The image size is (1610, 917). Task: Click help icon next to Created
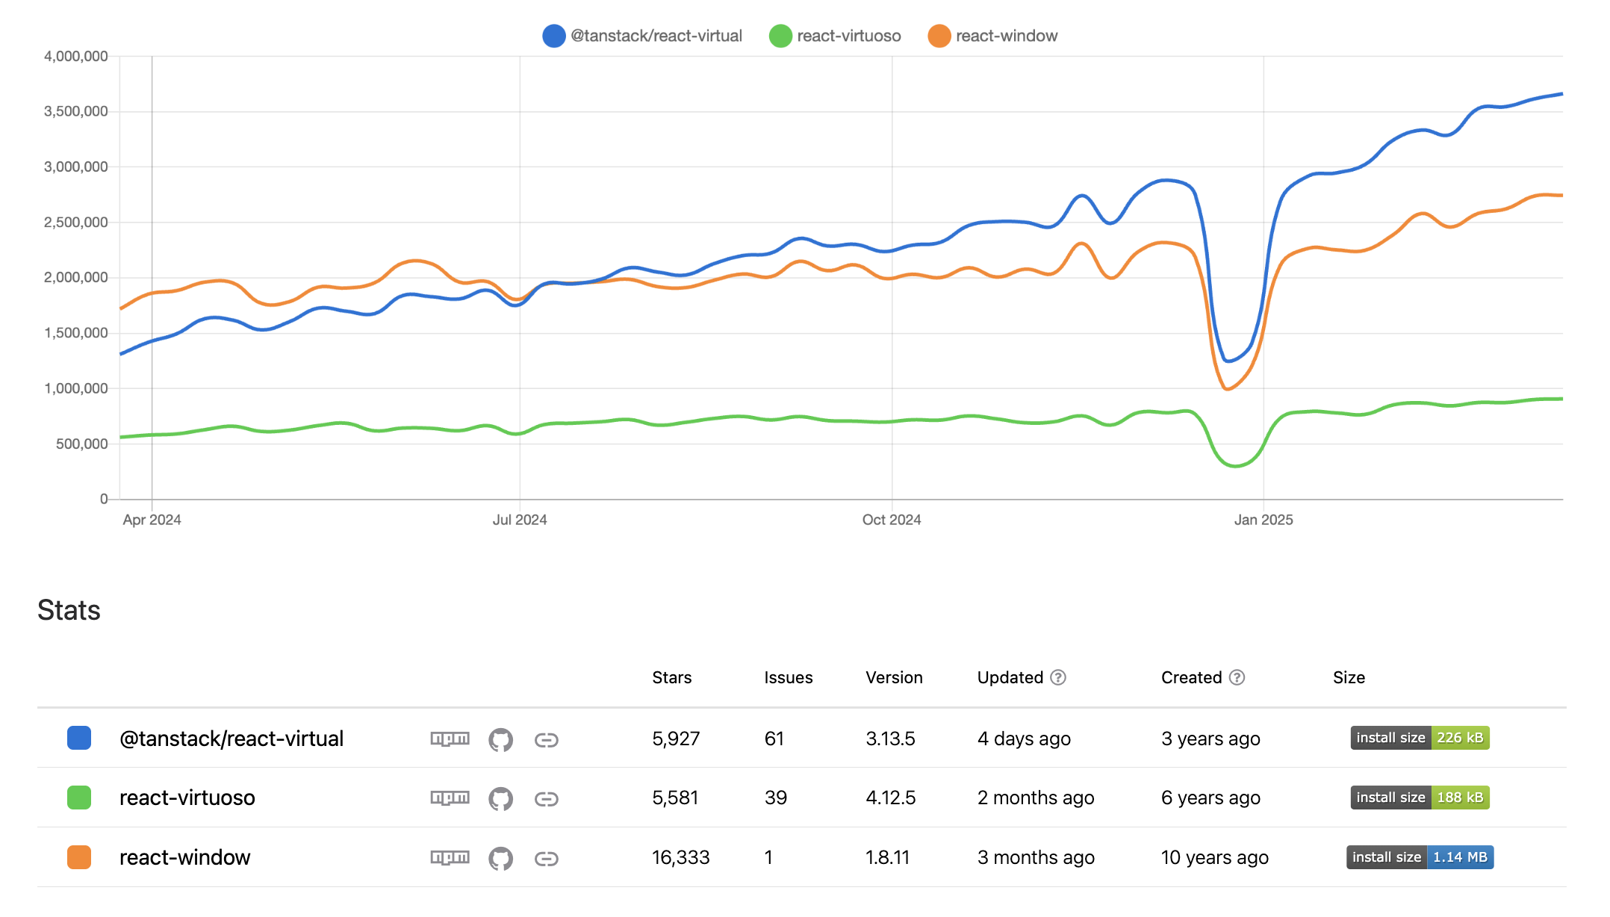[1237, 677]
